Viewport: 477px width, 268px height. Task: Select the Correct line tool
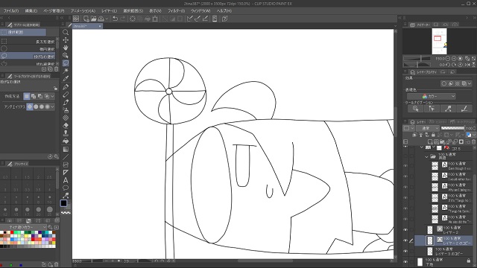pyautogui.click(x=66, y=195)
